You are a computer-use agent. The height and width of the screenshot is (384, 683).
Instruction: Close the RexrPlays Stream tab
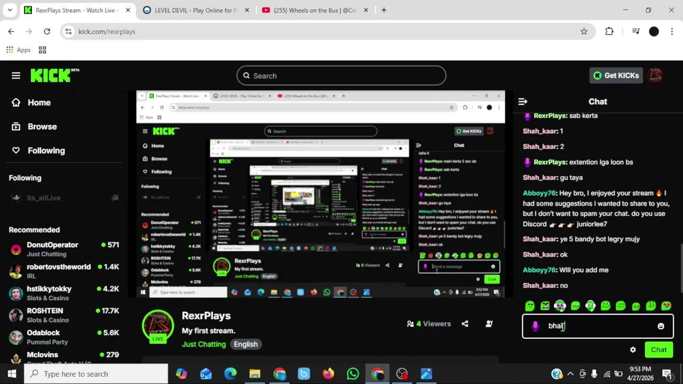pyautogui.click(x=128, y=10)
